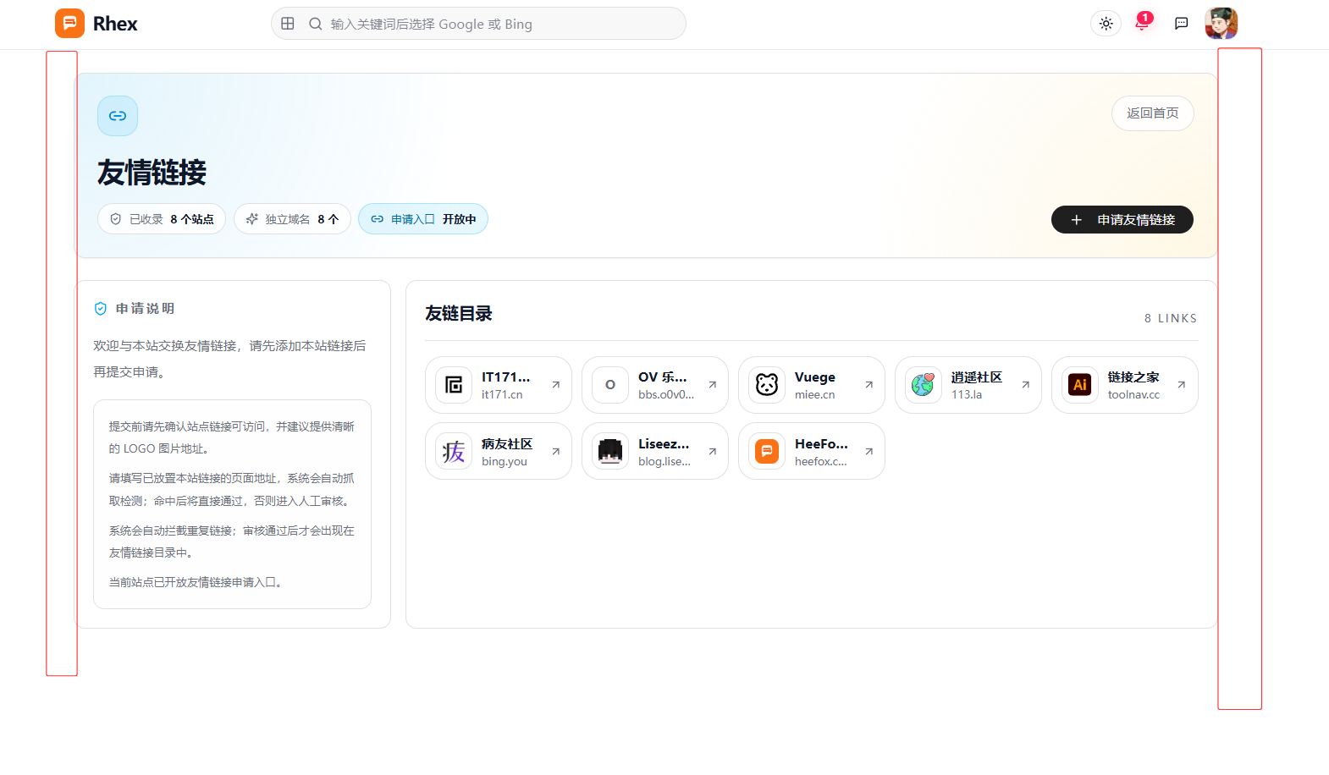
Task: Click the OV 乐 site logo icon
Action: click(610, 385)
